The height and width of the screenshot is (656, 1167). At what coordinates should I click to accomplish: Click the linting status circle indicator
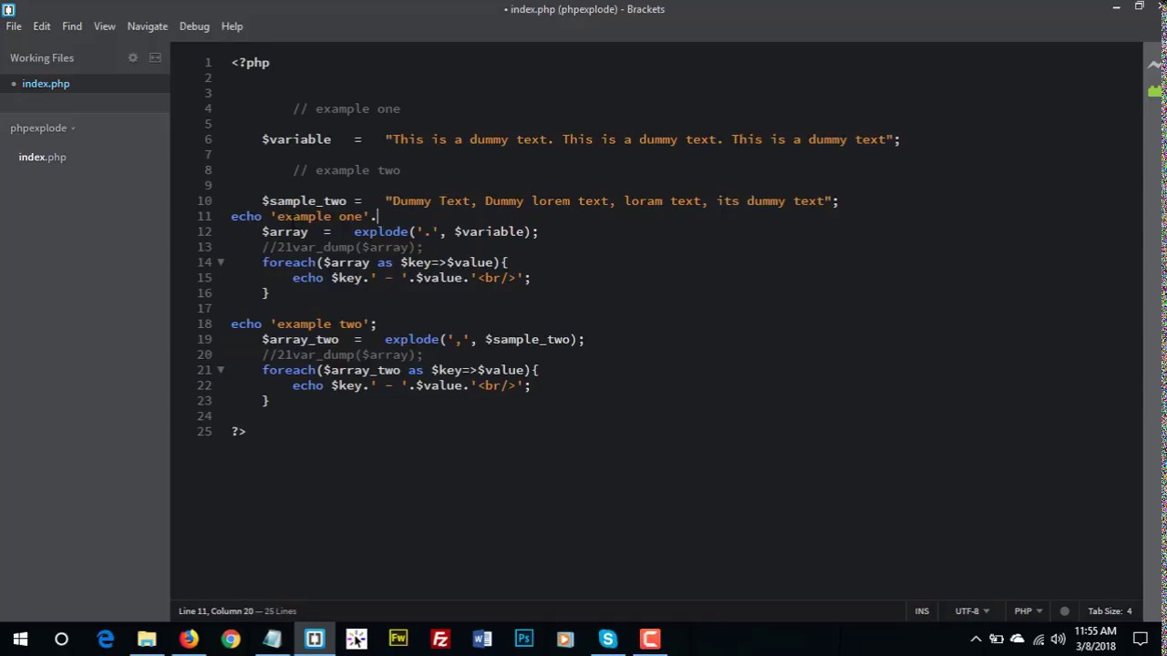click(1064, 611)
